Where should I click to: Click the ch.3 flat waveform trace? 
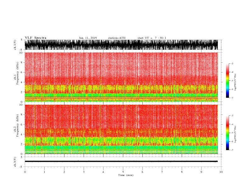click(x=121, y=161)
